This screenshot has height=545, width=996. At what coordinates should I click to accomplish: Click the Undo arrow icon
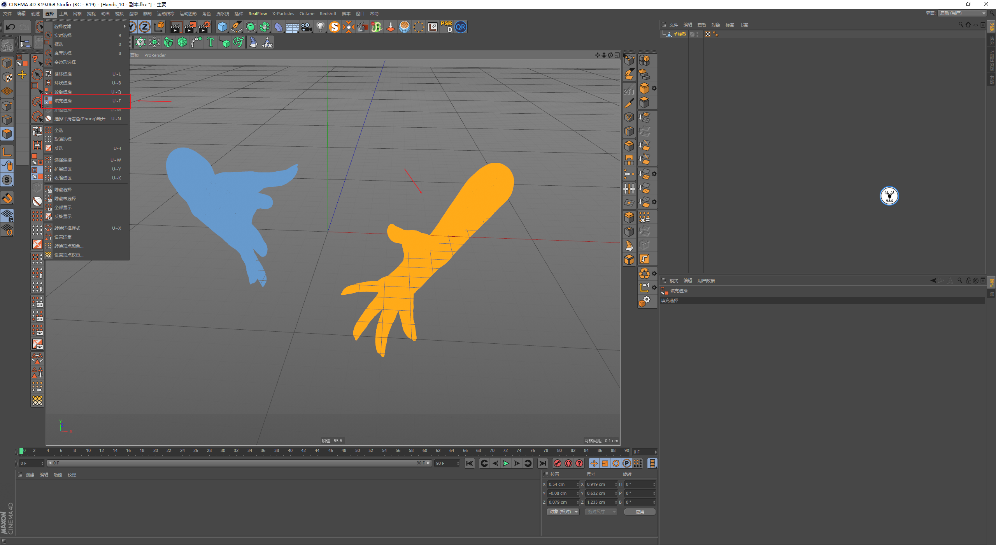tap(11, 27)
